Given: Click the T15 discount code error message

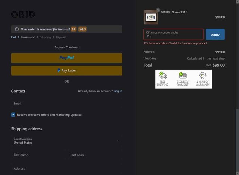Looking at the screenshot, I should coord(175,43).
